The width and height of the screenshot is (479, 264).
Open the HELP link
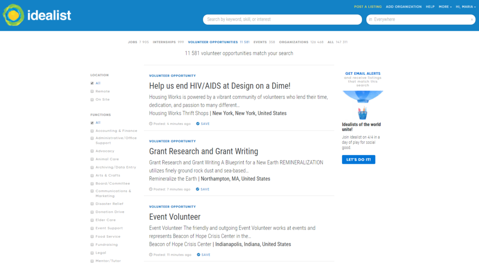tap(430, 7)
